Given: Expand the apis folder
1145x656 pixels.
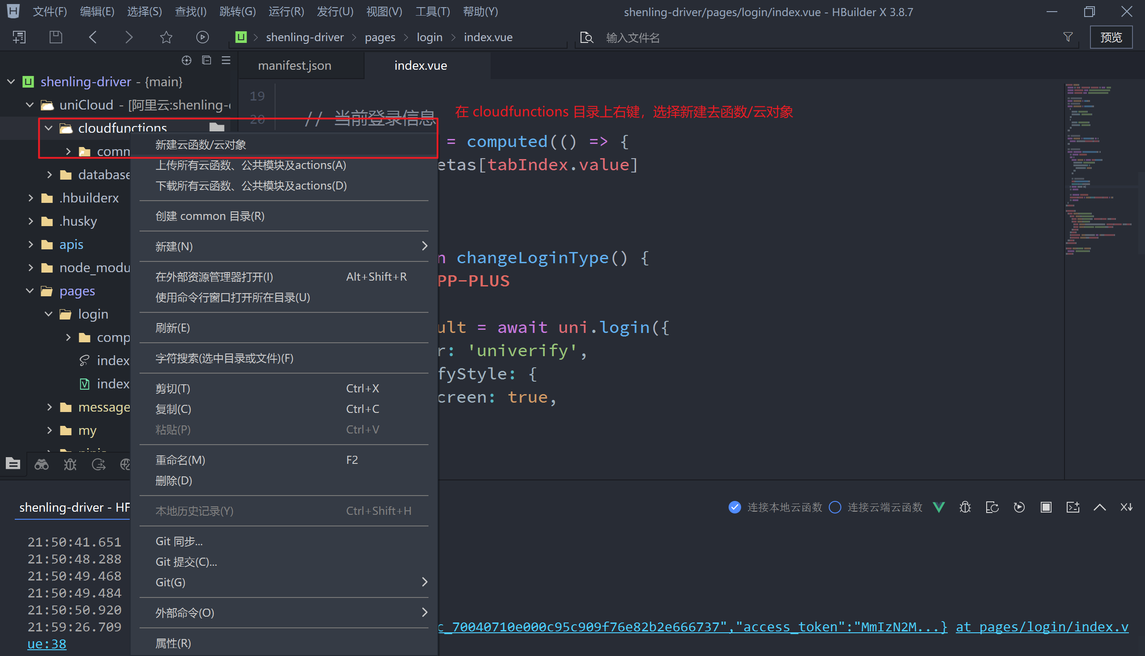Looking at the screenshot, I should click(31, 244).
